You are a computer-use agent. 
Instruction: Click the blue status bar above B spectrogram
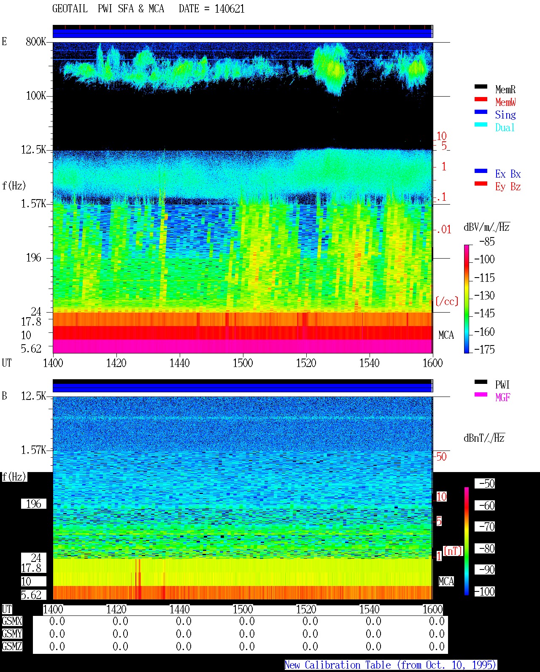coord(243,387)
